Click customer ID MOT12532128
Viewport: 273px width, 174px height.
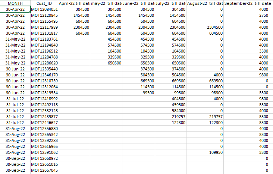click(44, 111)
